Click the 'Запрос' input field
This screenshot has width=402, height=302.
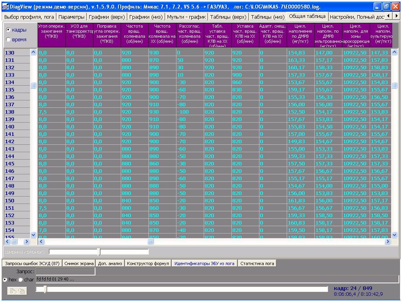coord(65,271)
